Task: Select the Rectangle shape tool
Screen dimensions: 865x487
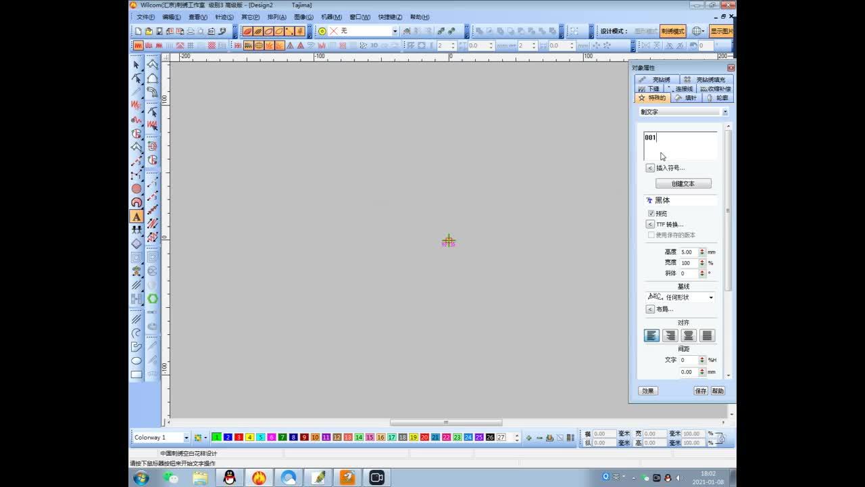Action: point(137,374)
